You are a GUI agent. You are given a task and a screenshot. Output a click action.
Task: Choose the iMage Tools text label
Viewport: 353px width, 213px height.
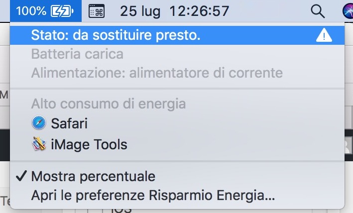89,145
